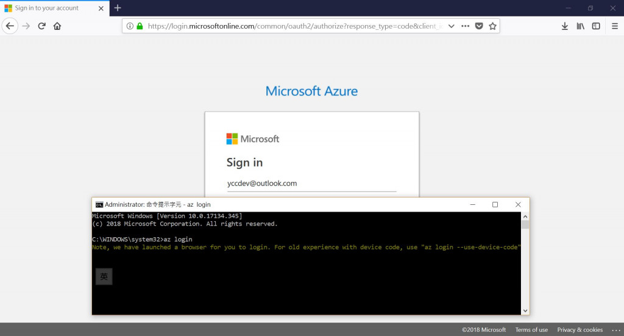Open the downloads panel
This screenshot has height=336, width=624.
tap(565, 26)
